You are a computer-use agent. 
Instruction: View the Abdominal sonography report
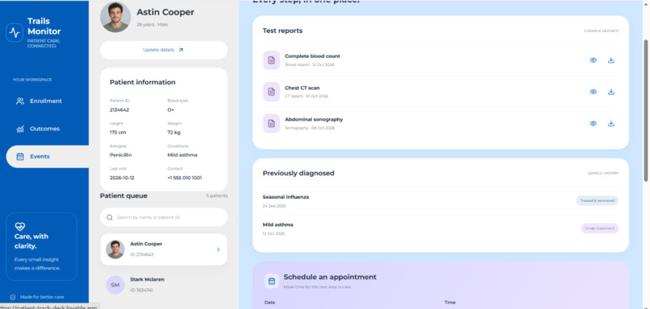click(x=594, y=123)
